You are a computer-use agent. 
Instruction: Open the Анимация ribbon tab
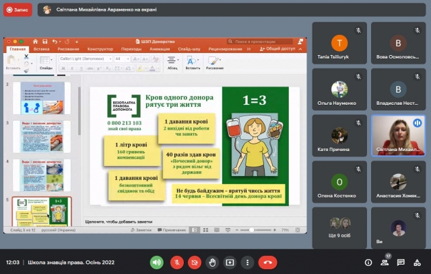click(x=160, y=49)
